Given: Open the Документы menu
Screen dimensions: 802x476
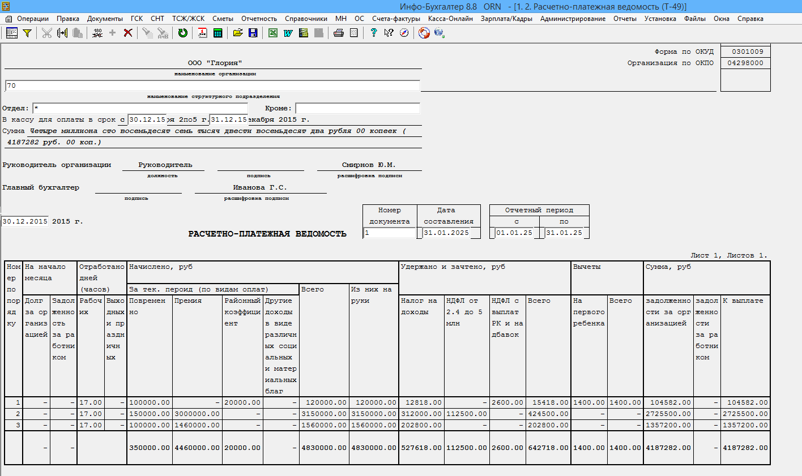Looking at the screenshot, I should click(105, 19).
